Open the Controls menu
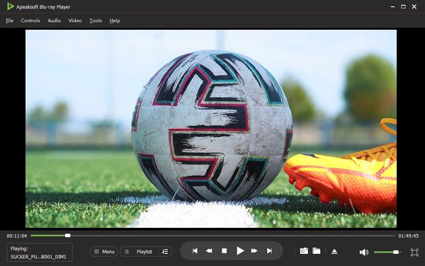425x266 pixels. click(30, 21)
